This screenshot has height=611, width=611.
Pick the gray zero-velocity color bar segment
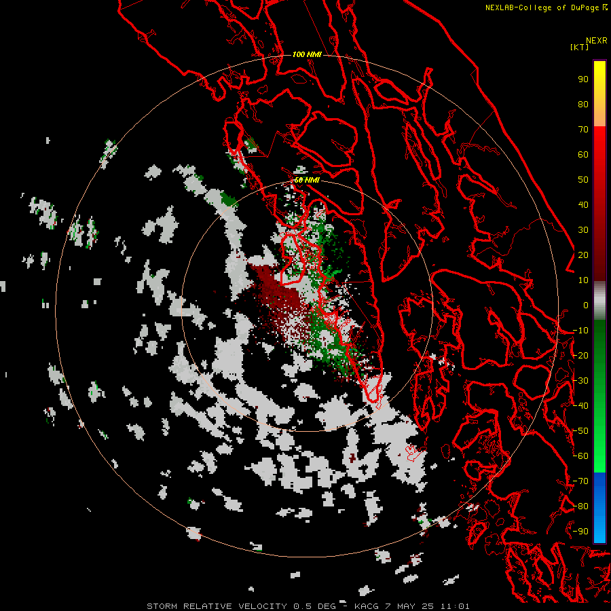tap(599, 301)
